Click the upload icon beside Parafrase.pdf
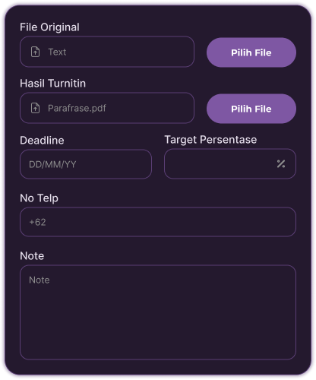The height and width of the screenshot is (380, 316). click(x=35, y=108)
